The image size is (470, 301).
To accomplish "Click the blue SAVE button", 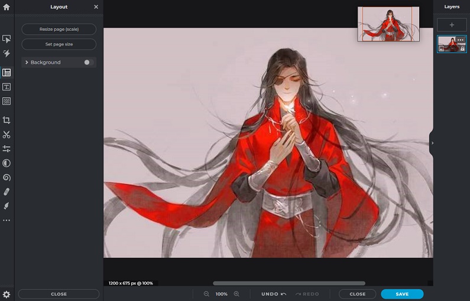I will (402, 294).
